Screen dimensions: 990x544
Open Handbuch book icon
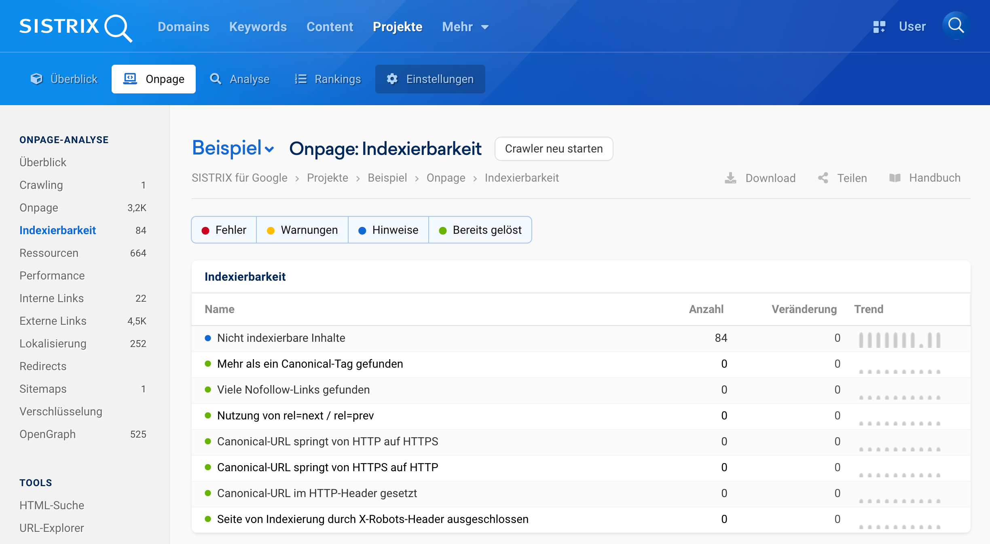point(895,178)
